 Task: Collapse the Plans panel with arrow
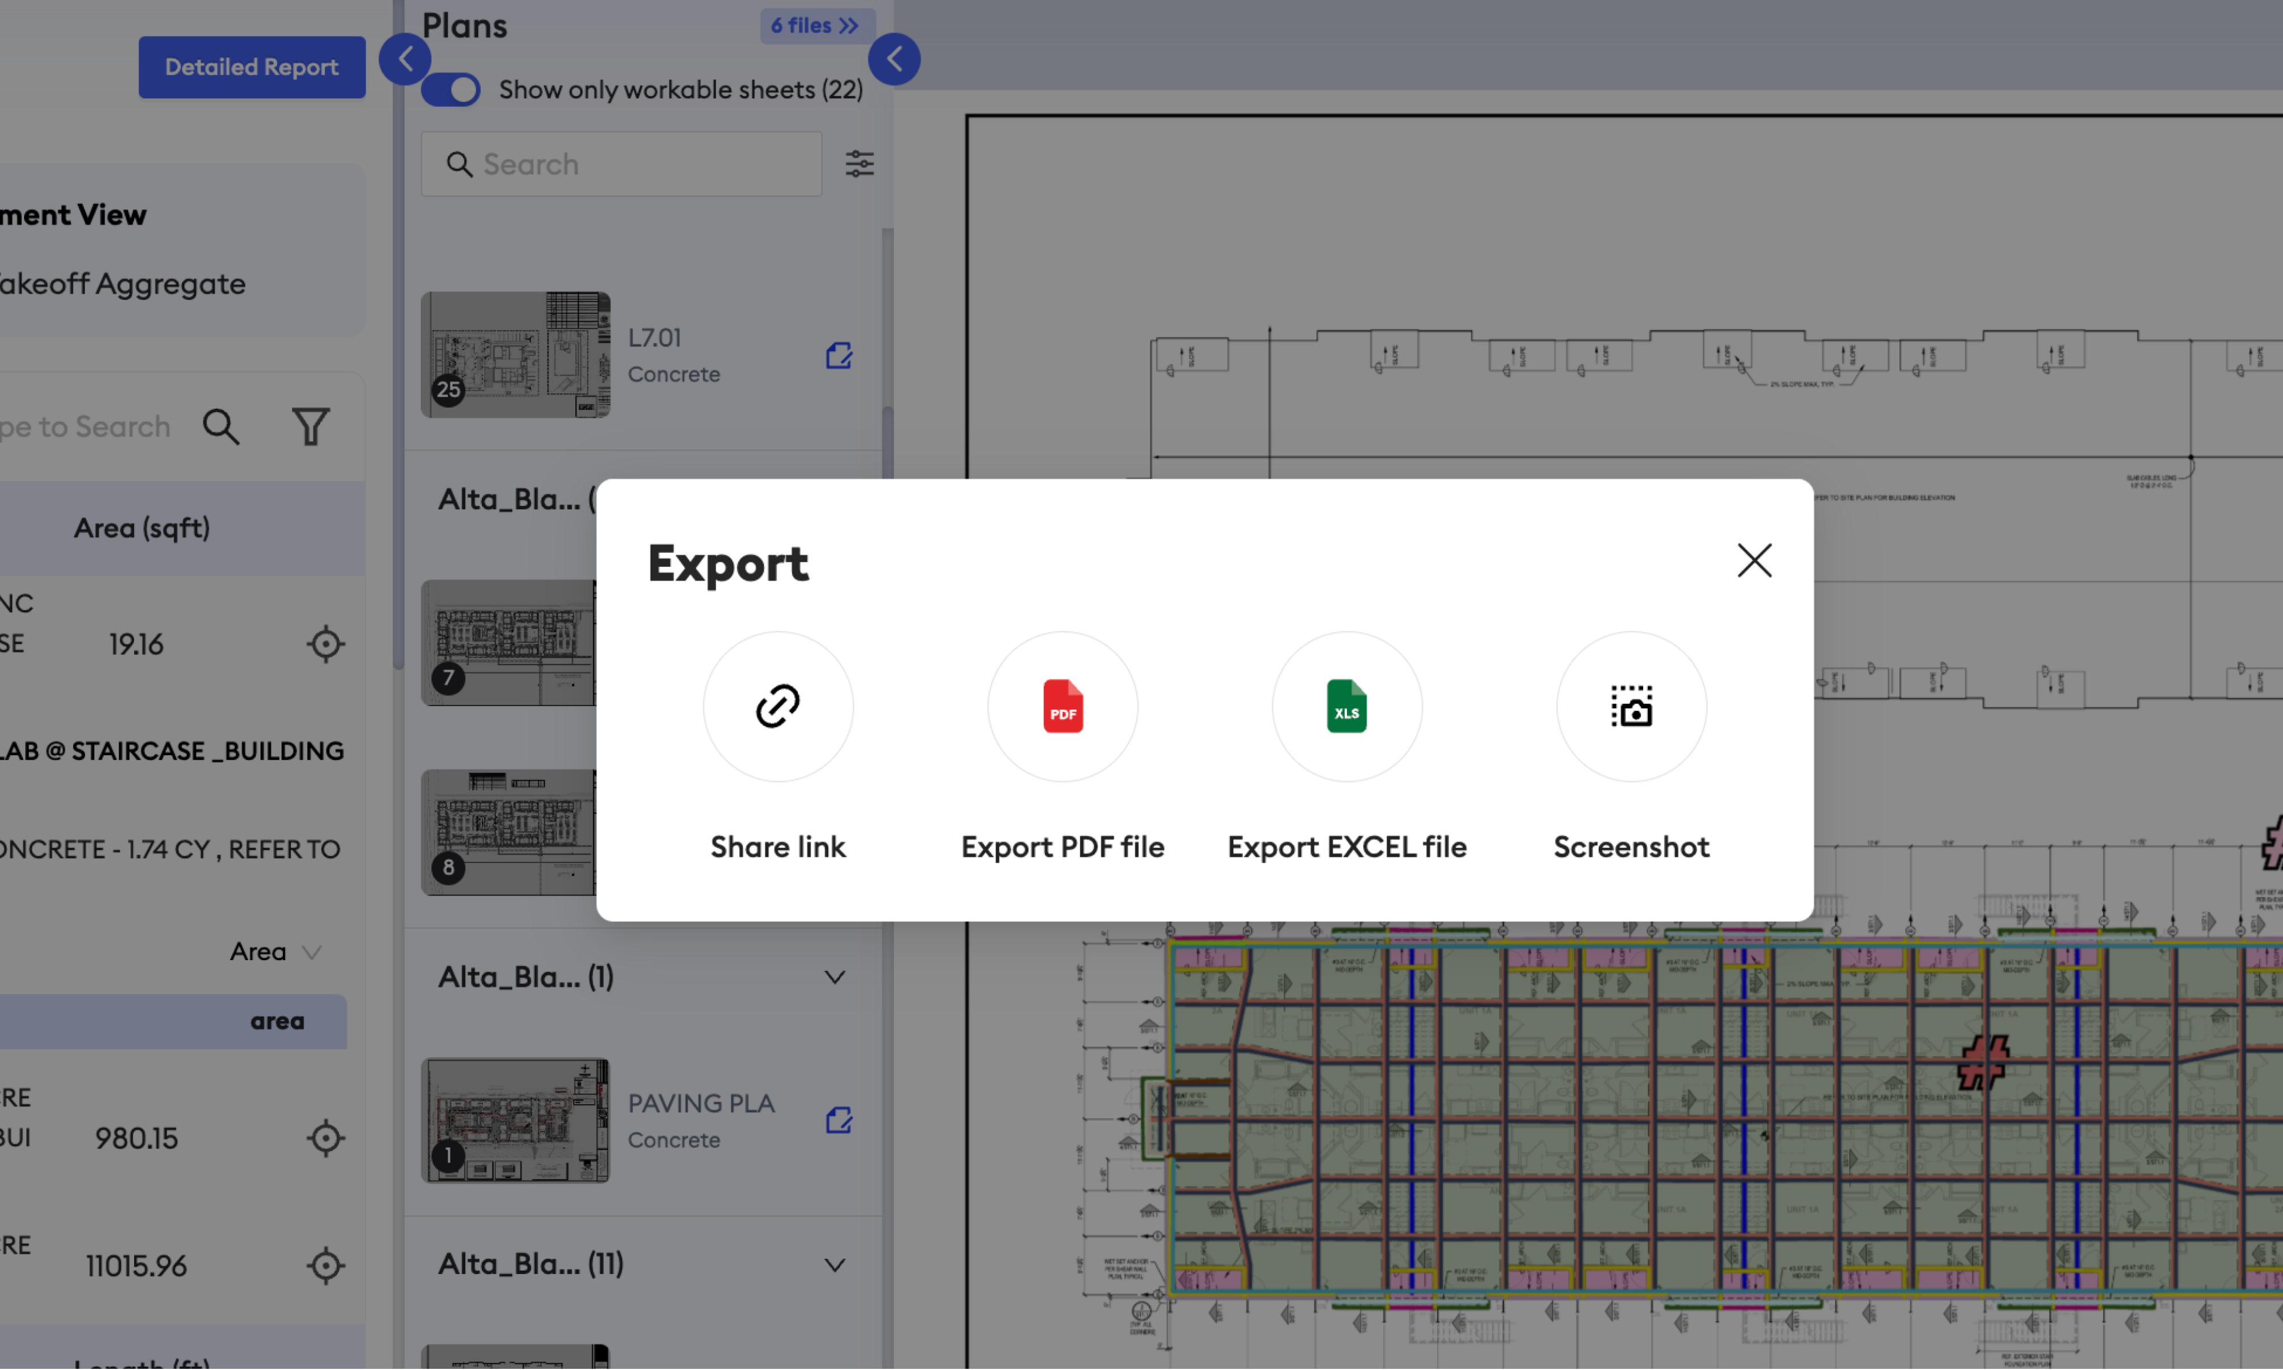pyautogui.click(x=893, y=59)
